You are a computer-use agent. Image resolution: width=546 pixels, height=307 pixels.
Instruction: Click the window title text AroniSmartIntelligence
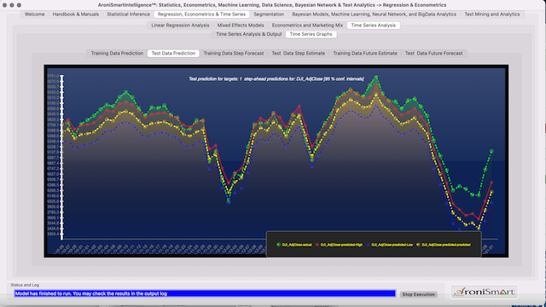point(272,5)
